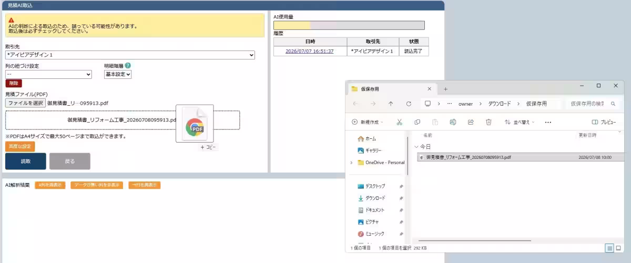Click the データが無い列を非表示 button
The image size is (631, 263).
[97, 185]
